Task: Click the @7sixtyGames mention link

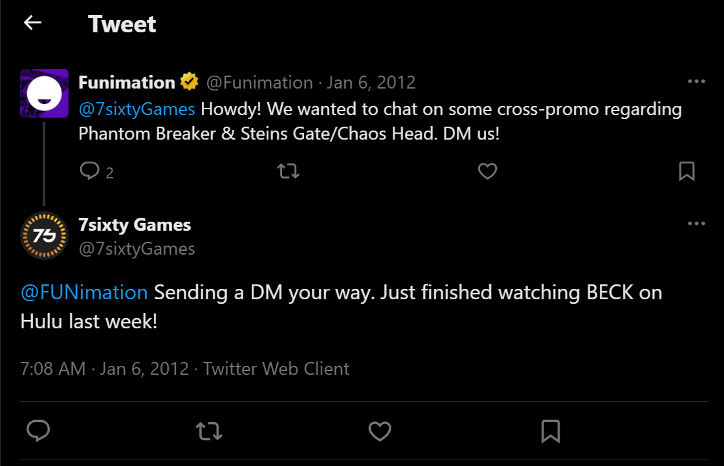Action: click(x=137, y=109)
